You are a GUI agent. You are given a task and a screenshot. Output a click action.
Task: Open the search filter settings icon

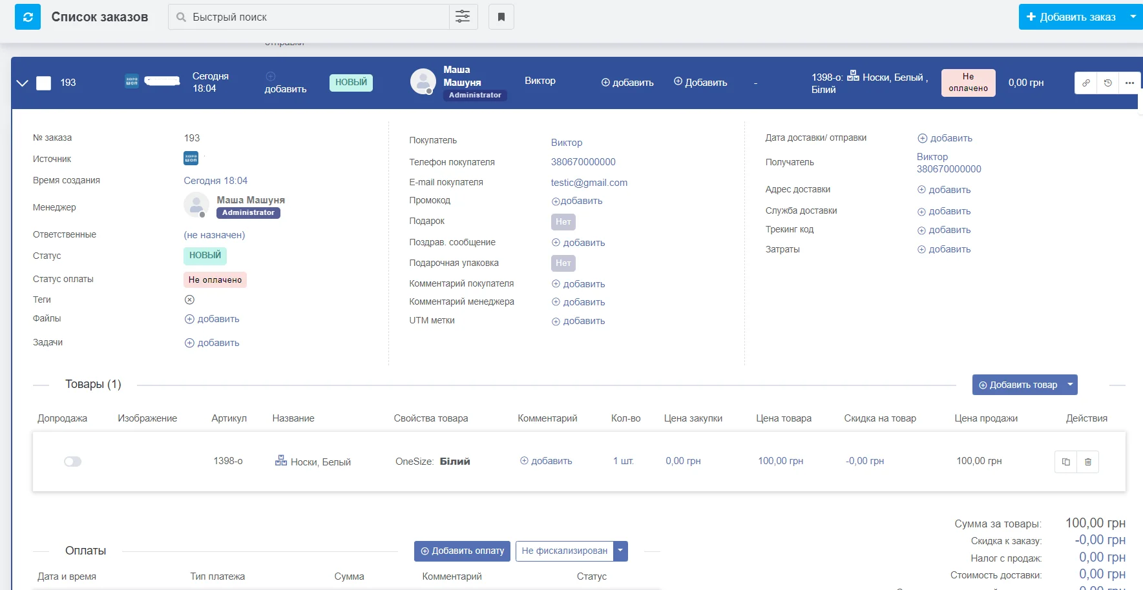pyautogui.click(x=463, y=17)
